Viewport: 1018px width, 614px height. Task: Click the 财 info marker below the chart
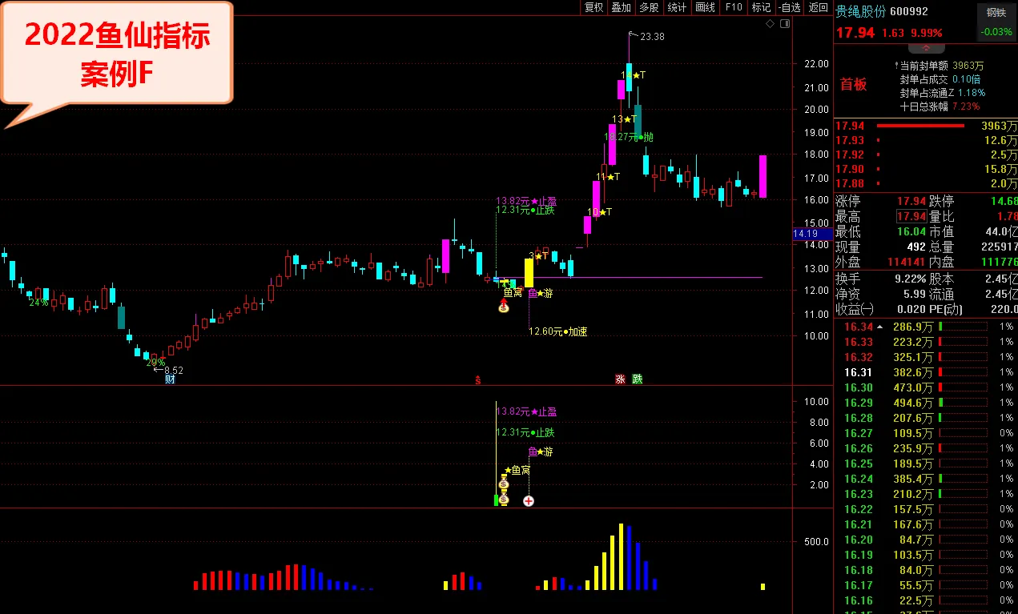(170, 379)
